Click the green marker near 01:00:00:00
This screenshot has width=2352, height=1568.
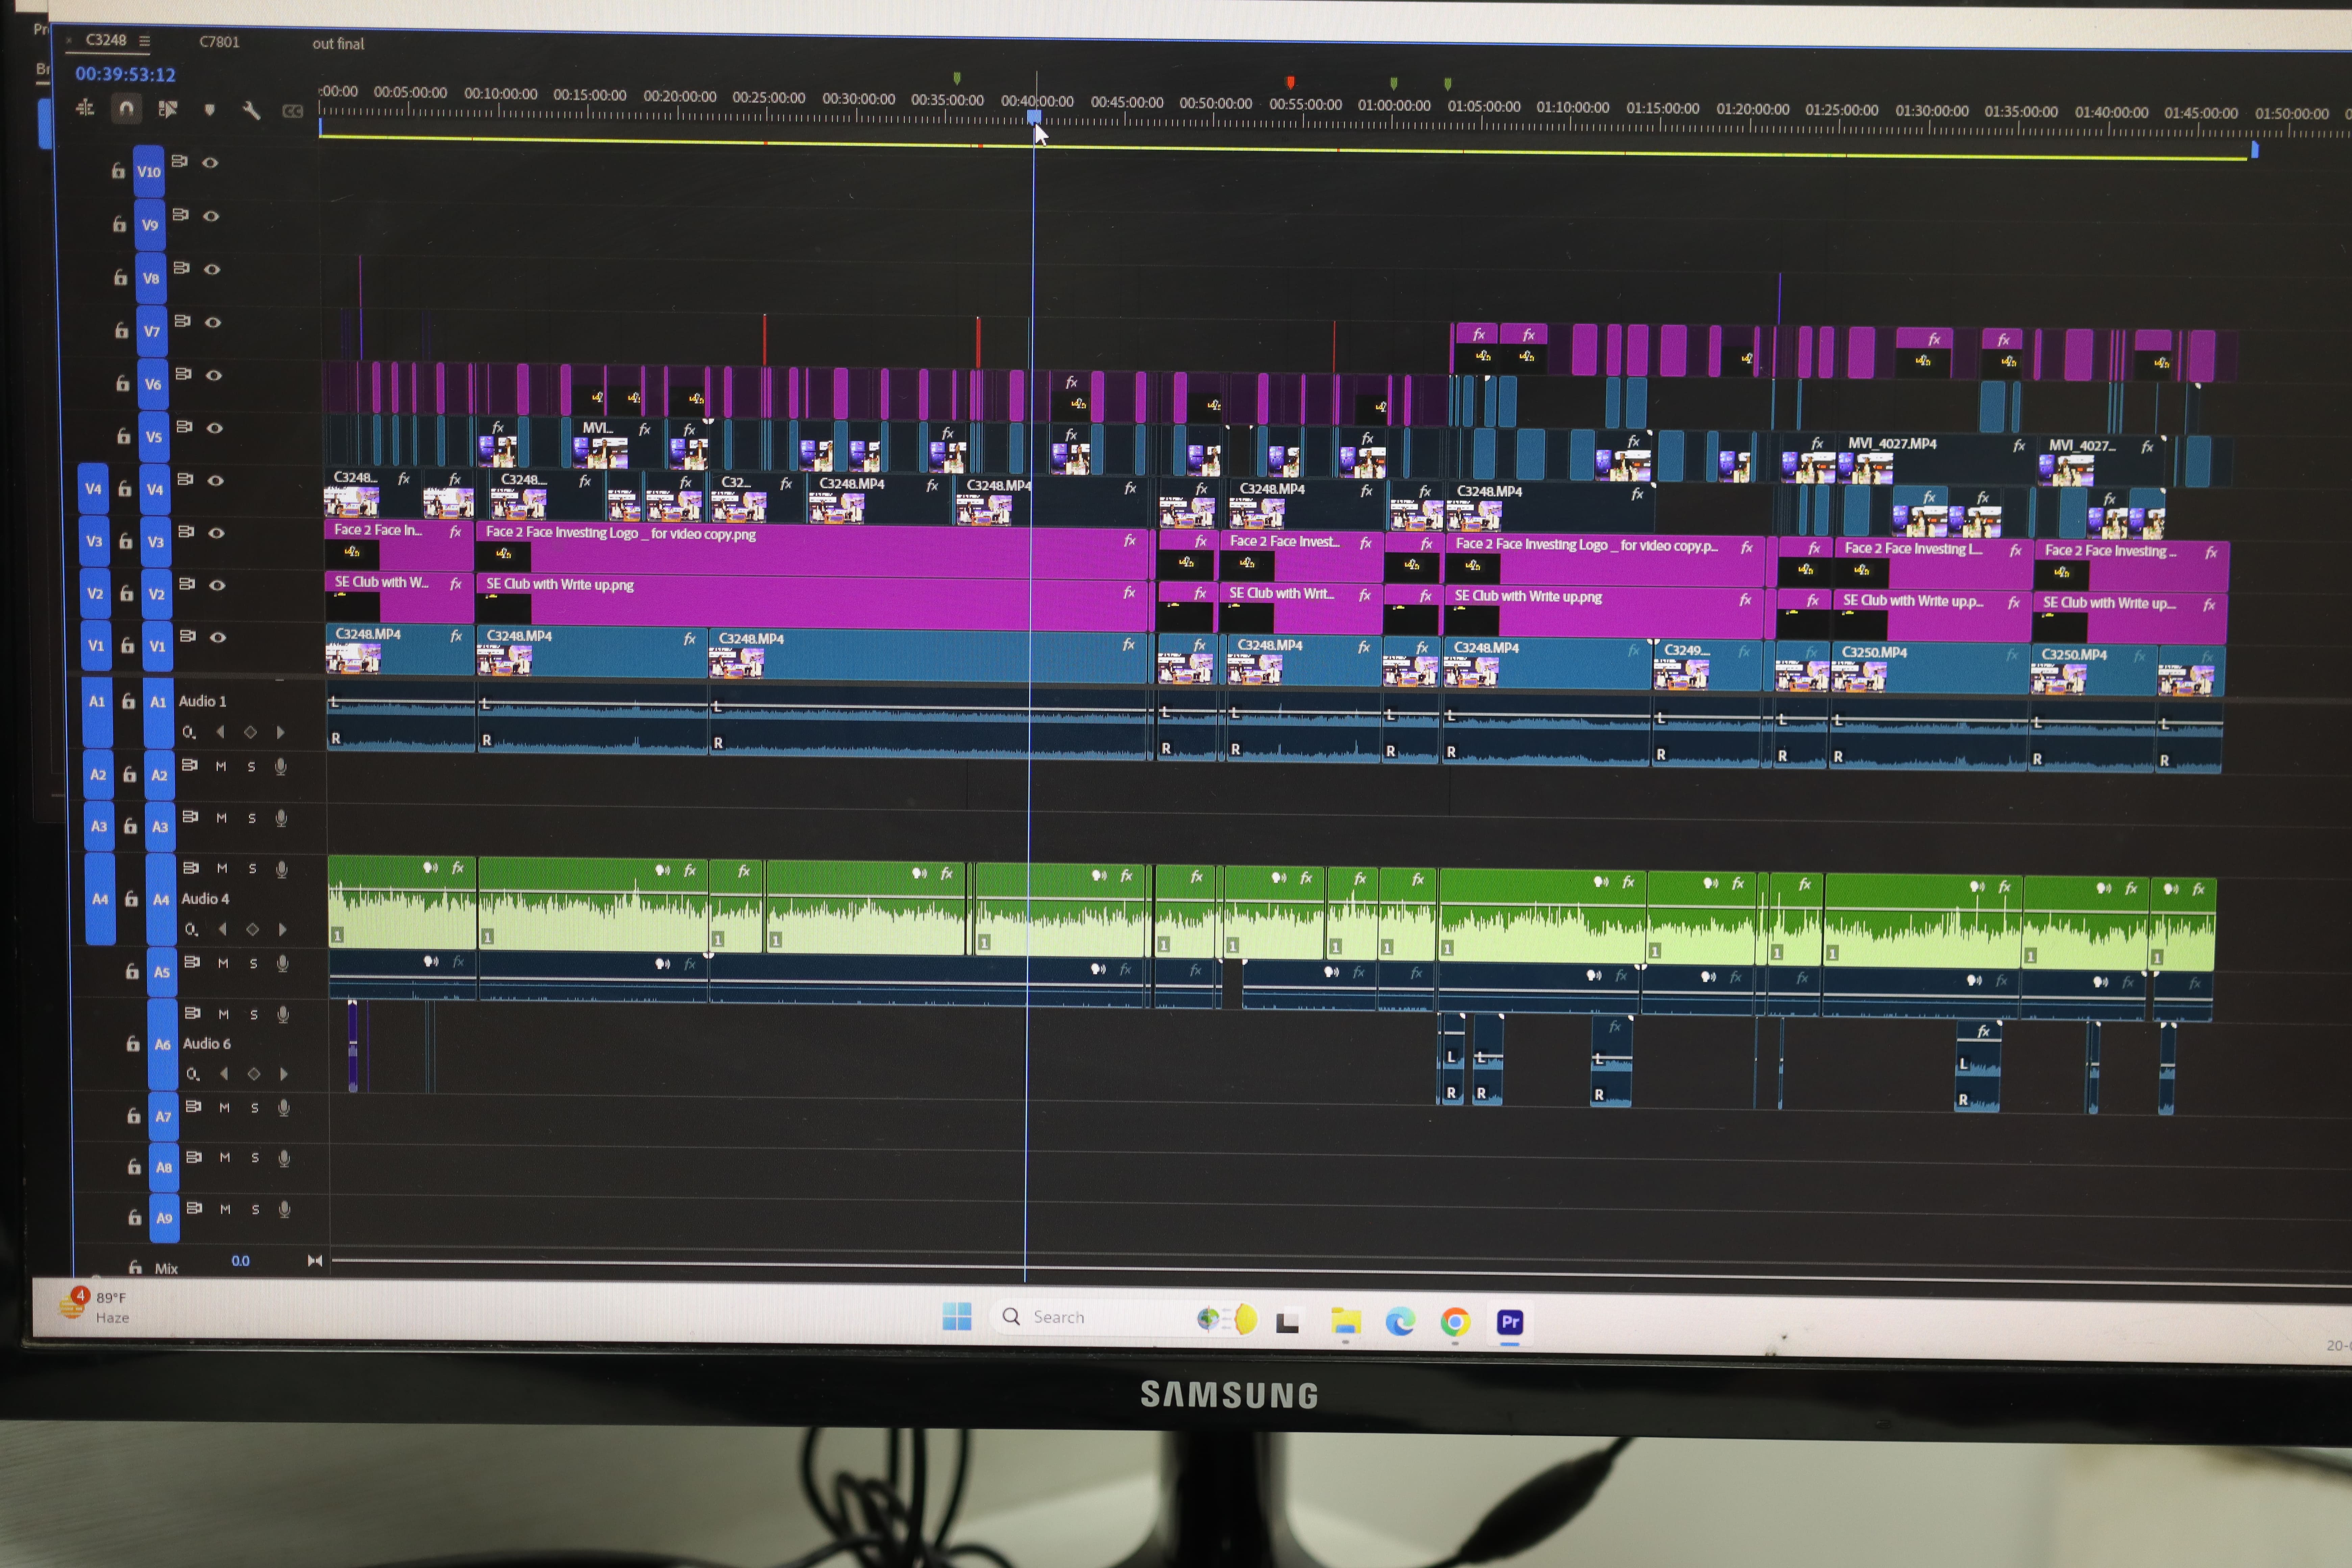click(x=1394, y=83)
